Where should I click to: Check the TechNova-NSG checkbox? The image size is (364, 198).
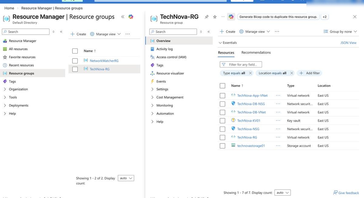(x=222, y=129)
